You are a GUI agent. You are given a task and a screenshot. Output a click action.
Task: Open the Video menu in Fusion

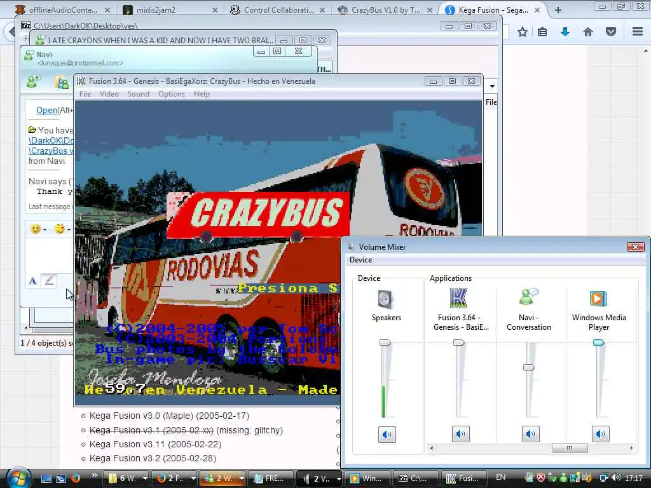109,94
